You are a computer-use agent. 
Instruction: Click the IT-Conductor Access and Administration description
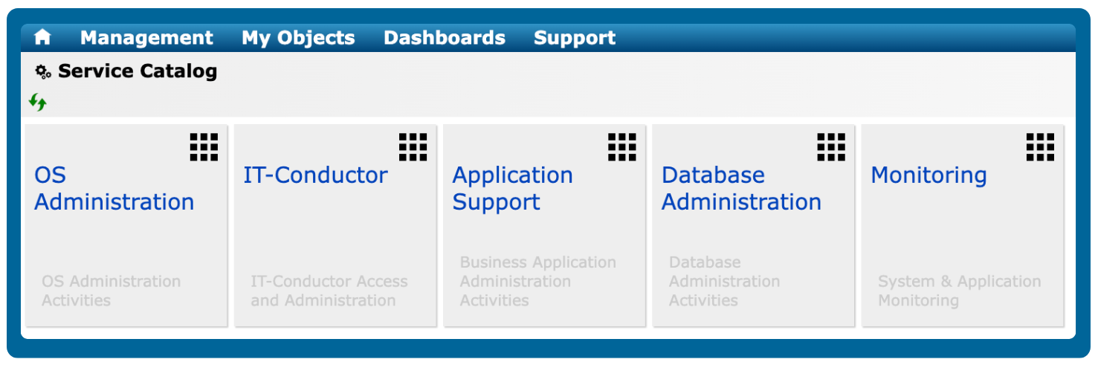tap(329, 291)
